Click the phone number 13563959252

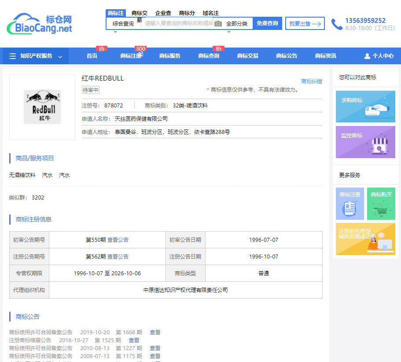365,20
